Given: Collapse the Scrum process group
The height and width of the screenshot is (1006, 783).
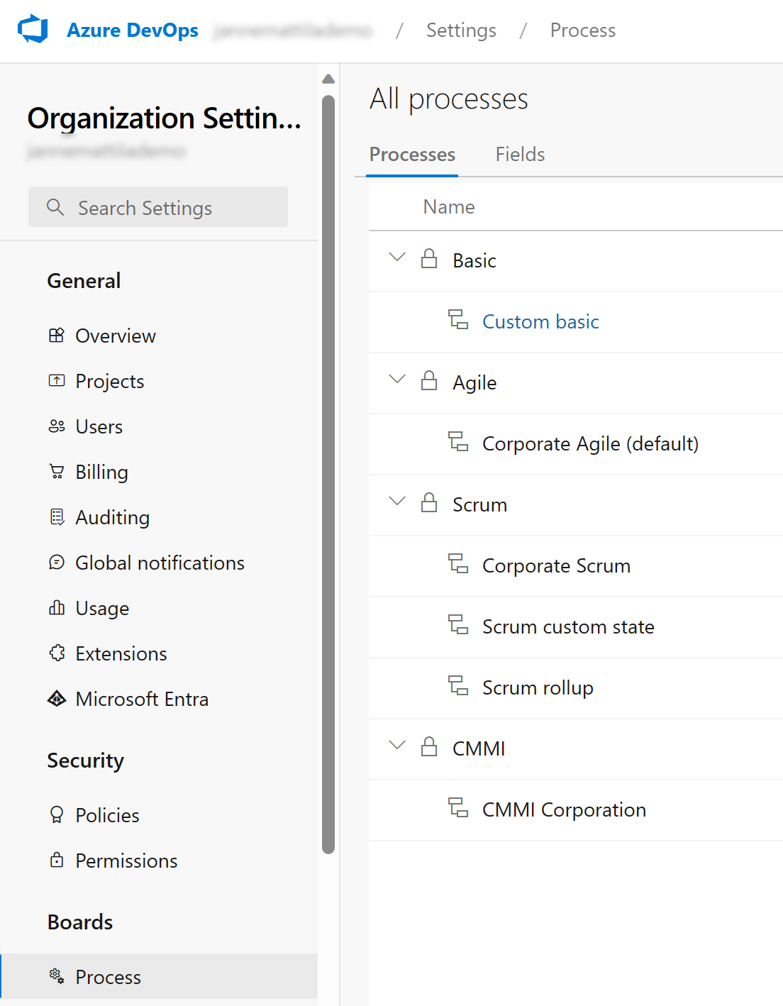Looking at the screenshot, I should [397, 501].
